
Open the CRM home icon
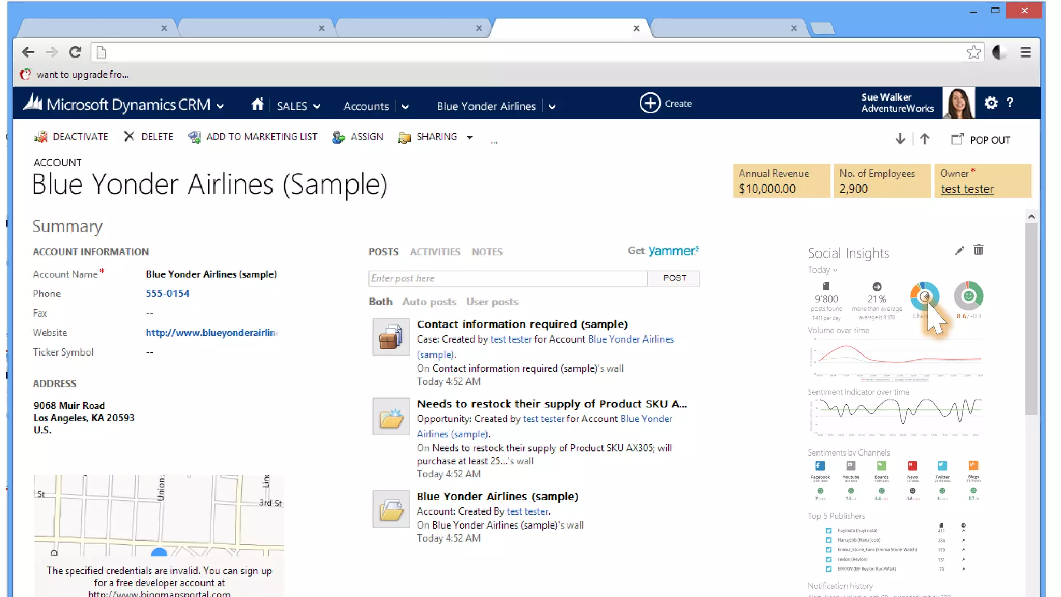click(257, 105)
